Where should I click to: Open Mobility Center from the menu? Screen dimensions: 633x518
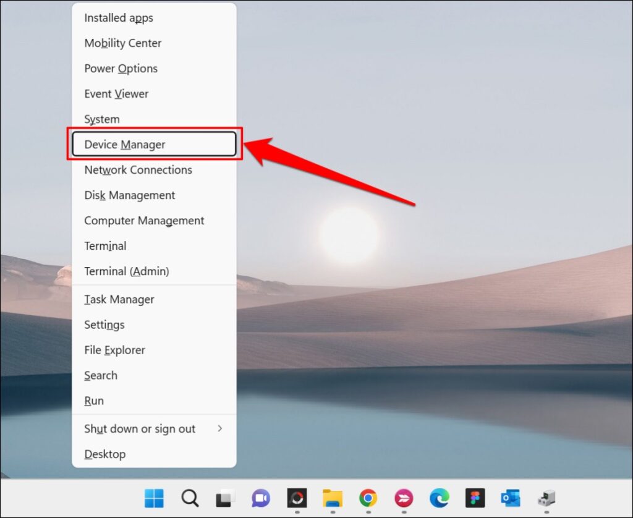pos(154,43)
